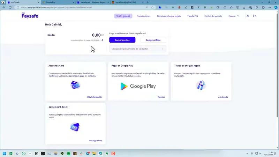Open the Transacciones menu item
Screen dimensions: 279x157
143,16
